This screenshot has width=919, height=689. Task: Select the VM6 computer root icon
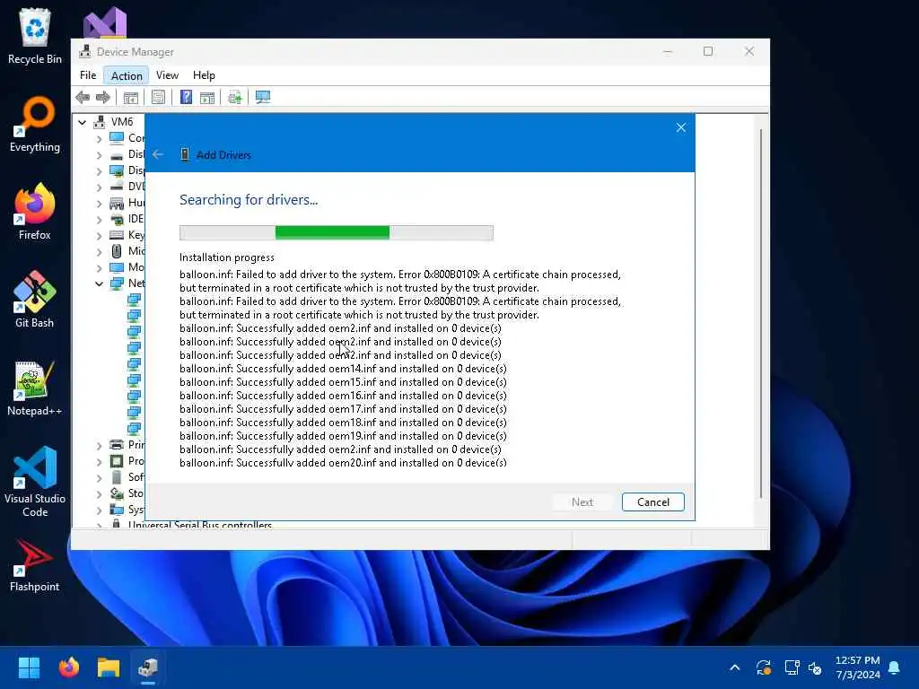[100, 122]
